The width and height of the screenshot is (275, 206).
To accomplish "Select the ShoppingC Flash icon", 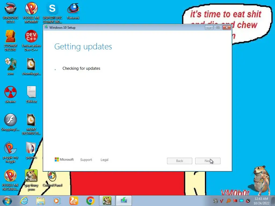I will click(x=10, y=122).
